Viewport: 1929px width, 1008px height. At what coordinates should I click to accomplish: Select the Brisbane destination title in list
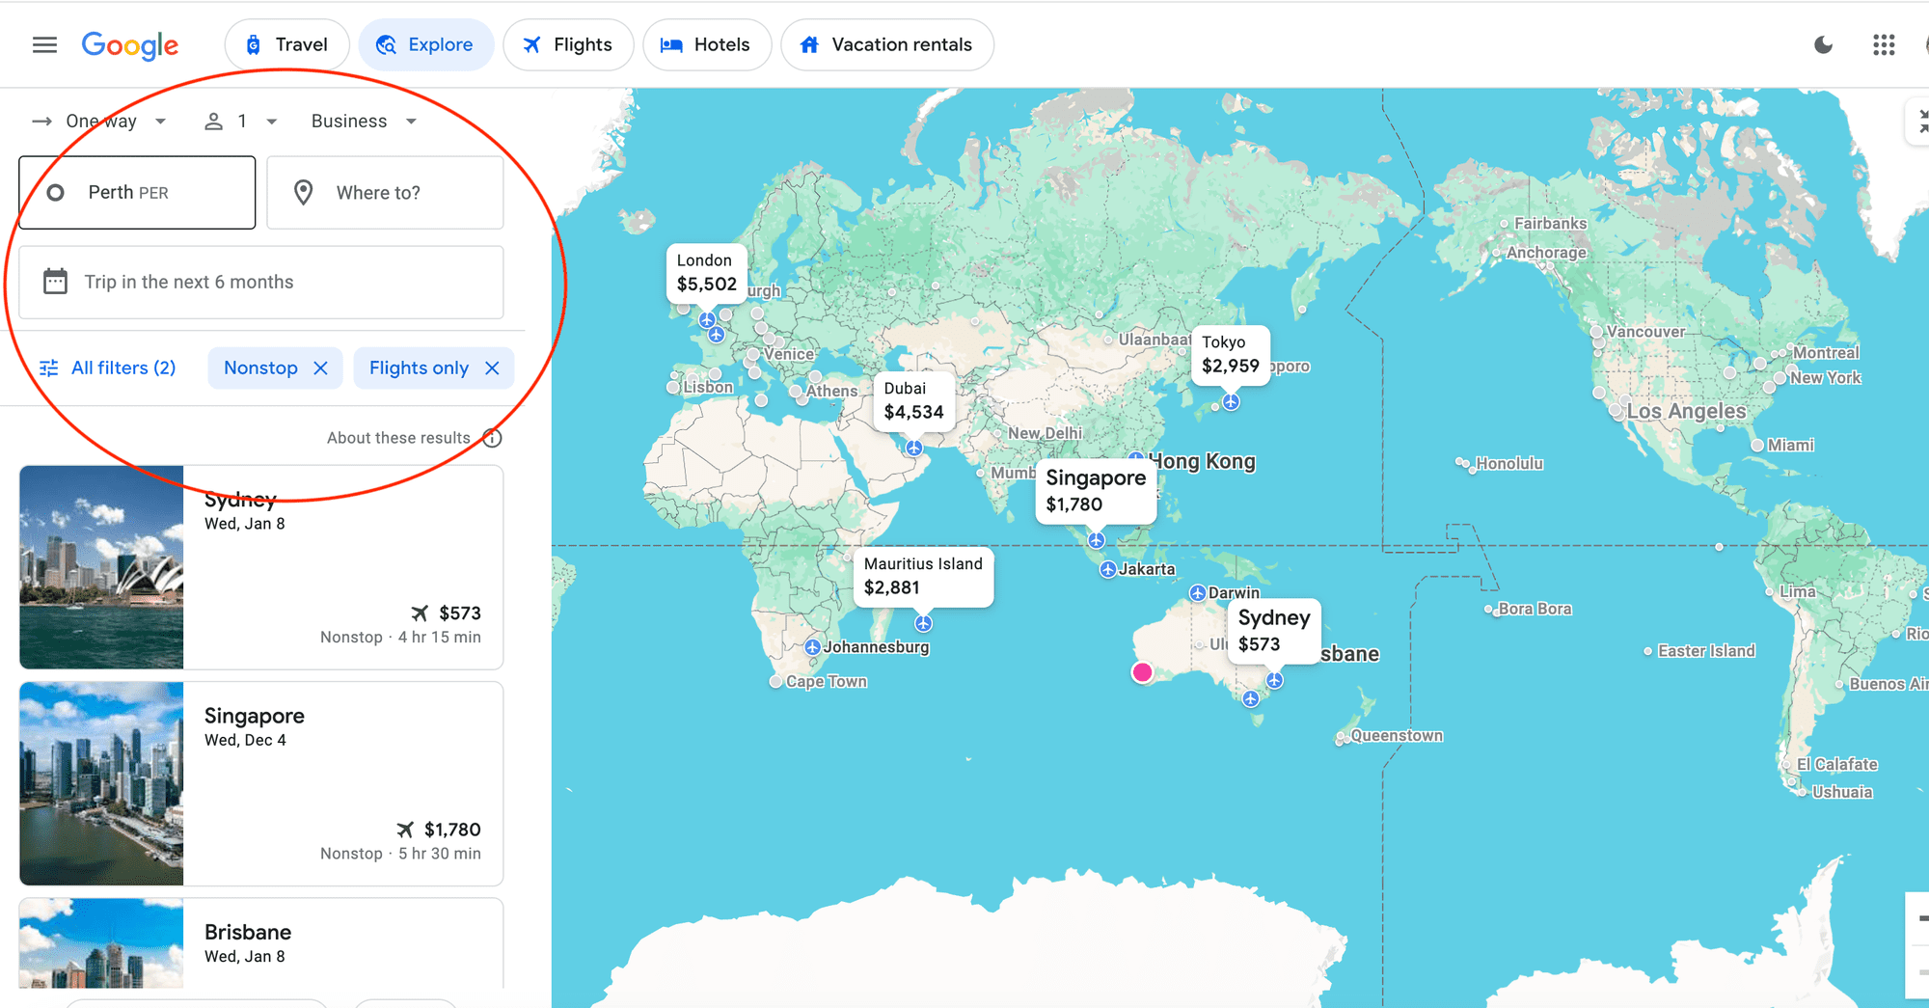(248, 932)
